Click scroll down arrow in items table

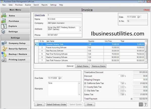[146, 62]
